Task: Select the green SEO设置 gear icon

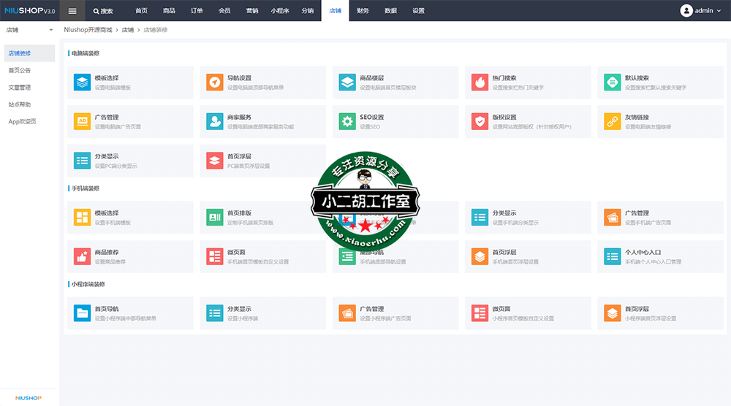Action: [346, 121]
